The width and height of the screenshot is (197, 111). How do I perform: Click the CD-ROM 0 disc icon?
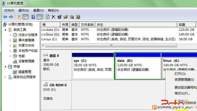[x=46, y=84]
